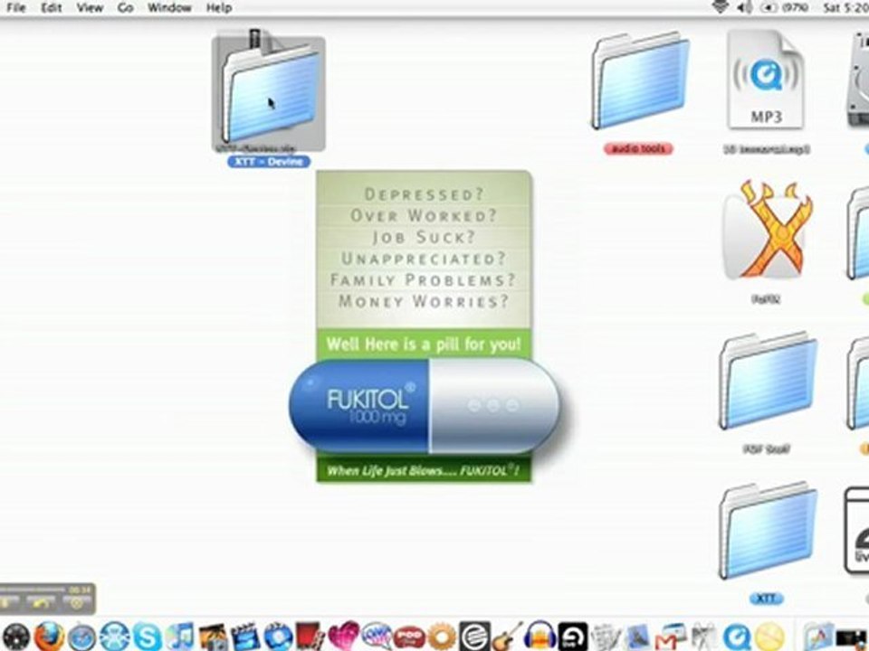The width and height of the screenshot is (869, 651).
Task: Select the XTT folder on desktop
Action: coord(768,531)
